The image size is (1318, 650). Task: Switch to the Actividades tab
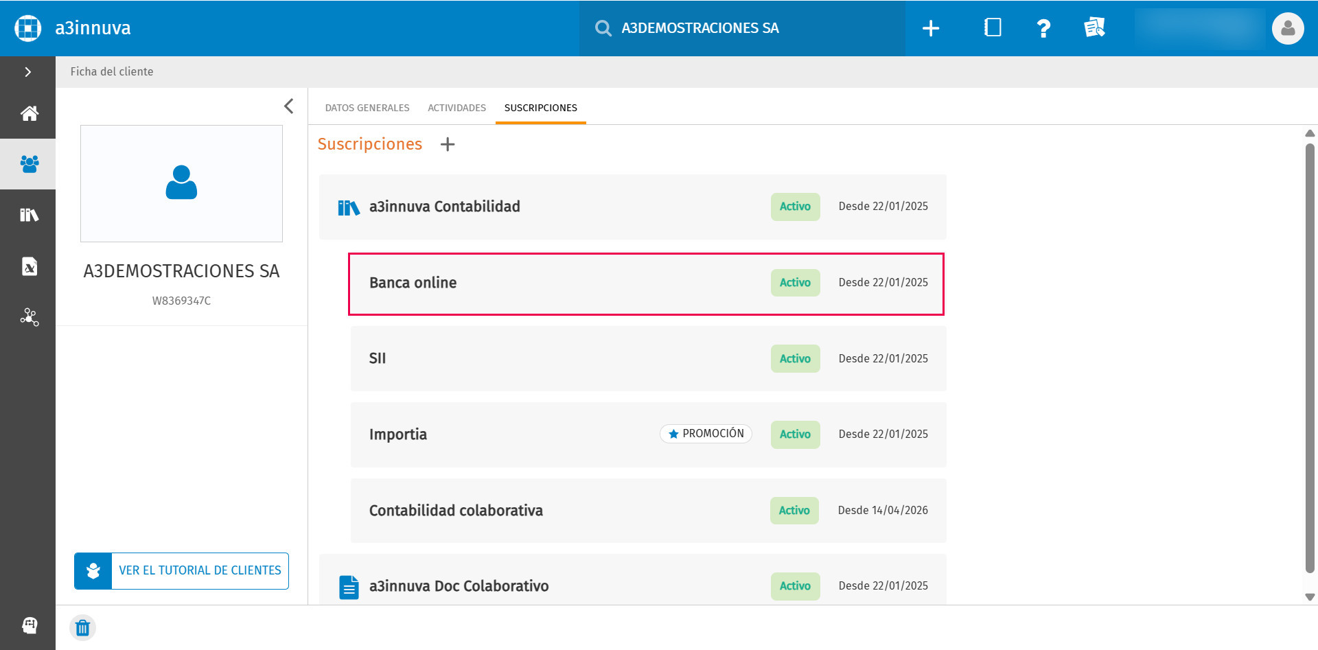[456, 108]
